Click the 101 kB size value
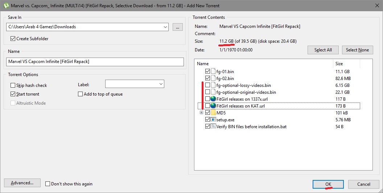This screenshot has height=193, width=383. 342,113
